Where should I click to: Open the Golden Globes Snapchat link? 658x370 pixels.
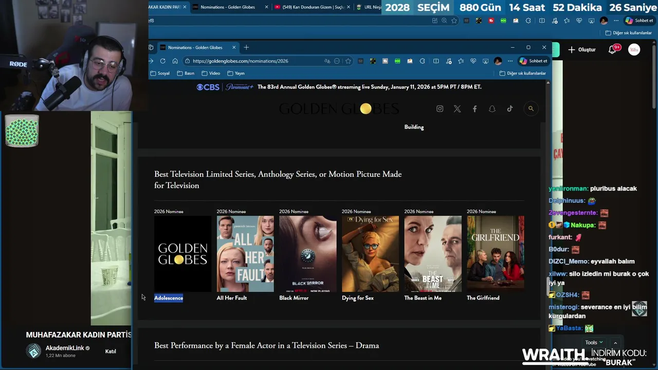click(x=492, y=108)
